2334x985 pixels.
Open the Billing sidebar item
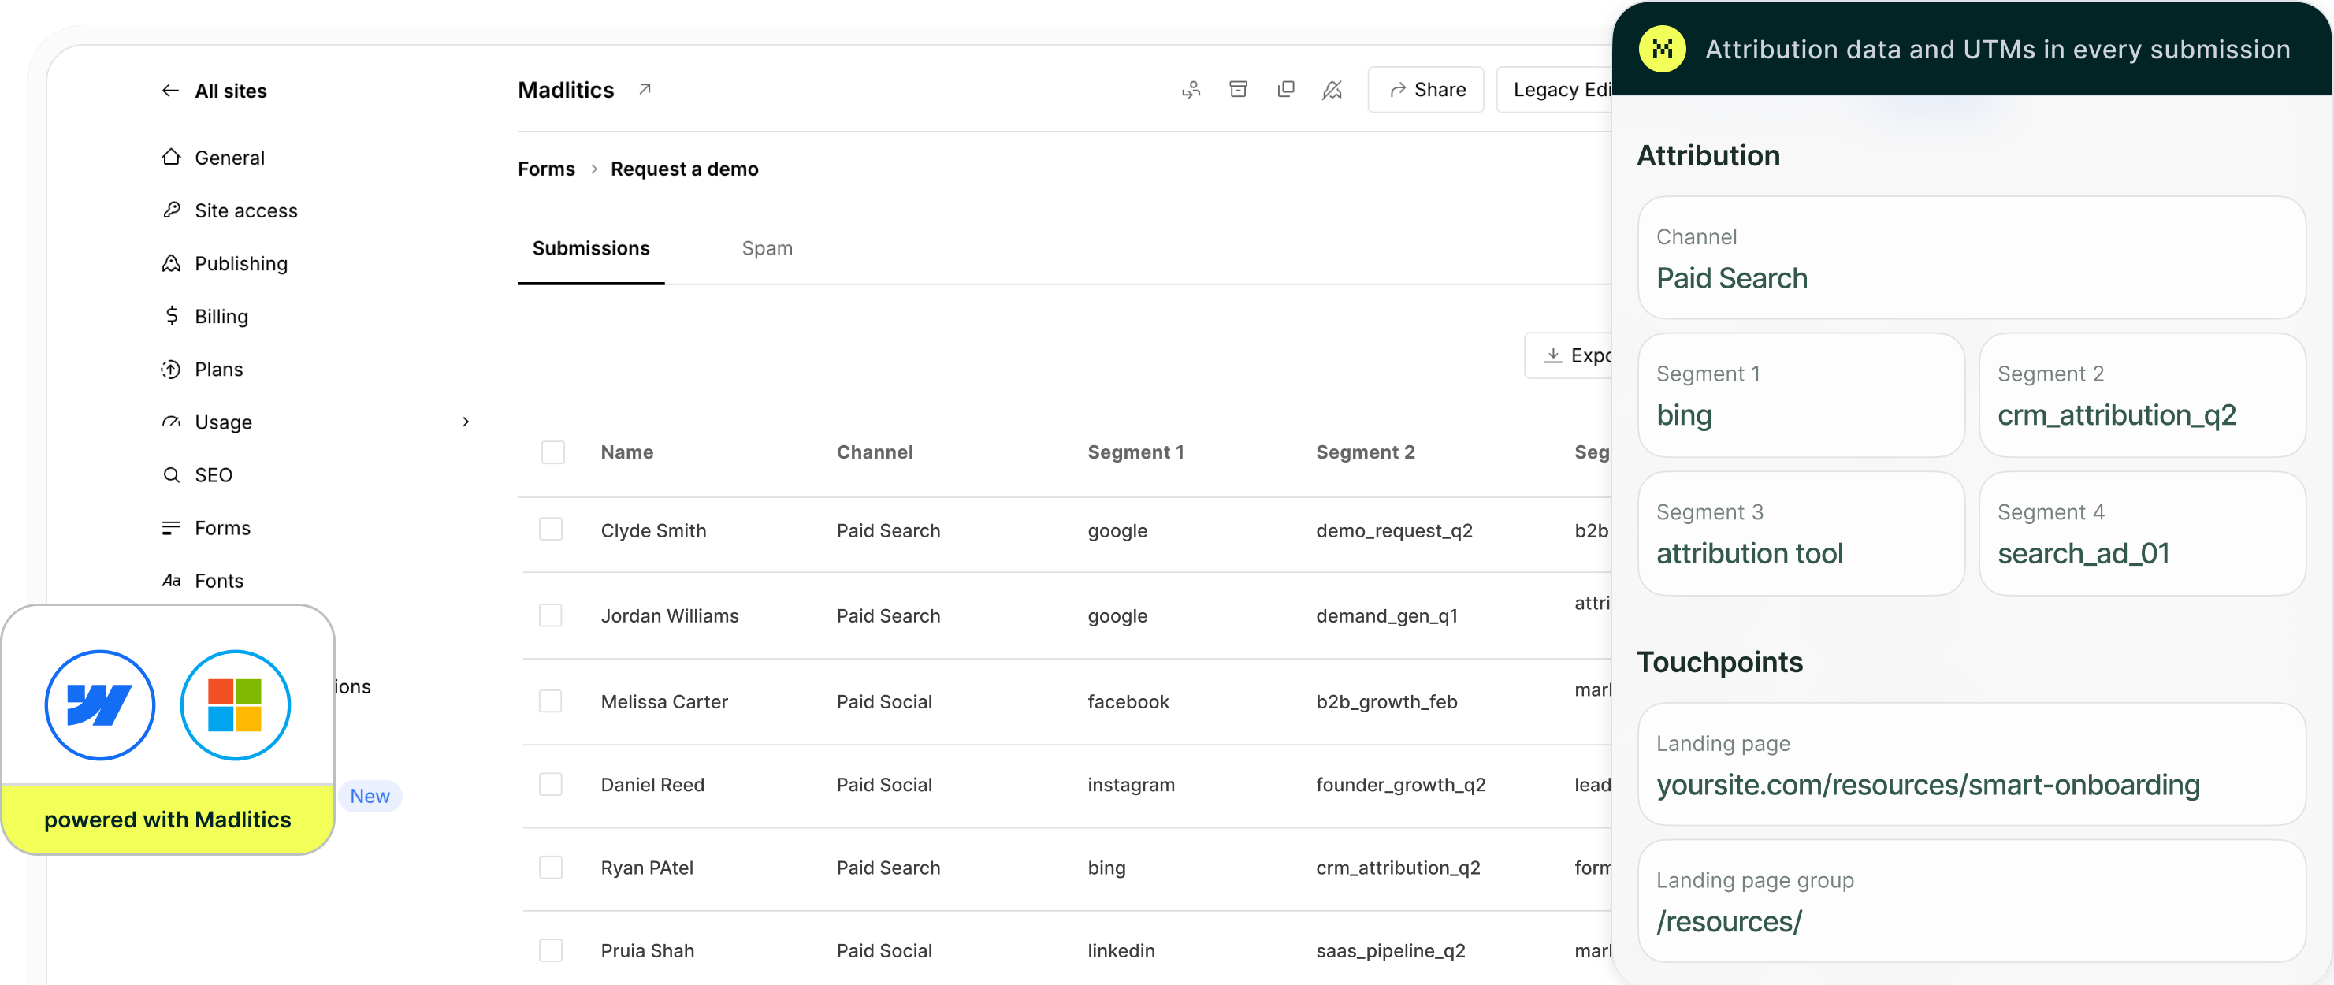click(x=221, y=316)
